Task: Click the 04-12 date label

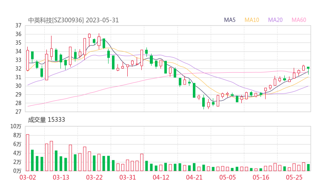Action: click(161, 177)
